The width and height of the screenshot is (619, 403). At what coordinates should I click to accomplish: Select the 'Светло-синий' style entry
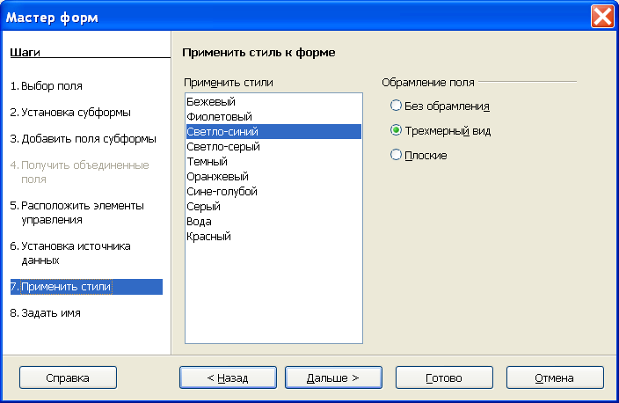(273, 132)
